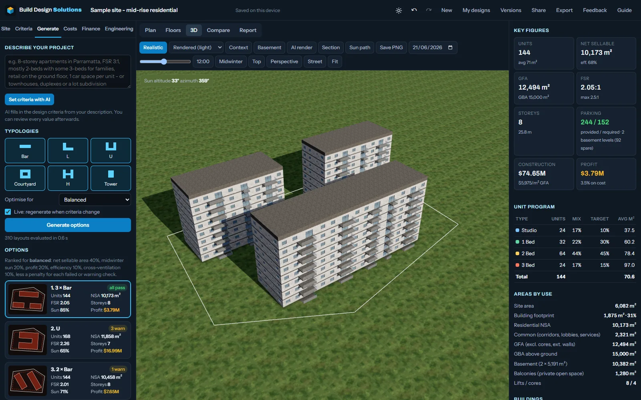Click the 21/06/2026 date field
This screenshot has width=641, height=400.
point(433,48)
